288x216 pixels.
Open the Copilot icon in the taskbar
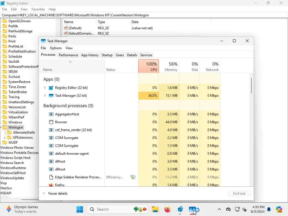click(279, 209)
